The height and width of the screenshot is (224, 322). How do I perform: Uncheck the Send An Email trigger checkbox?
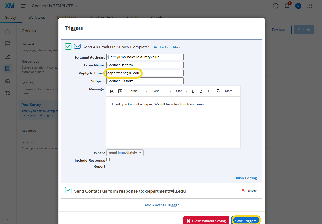pos(68,46)
